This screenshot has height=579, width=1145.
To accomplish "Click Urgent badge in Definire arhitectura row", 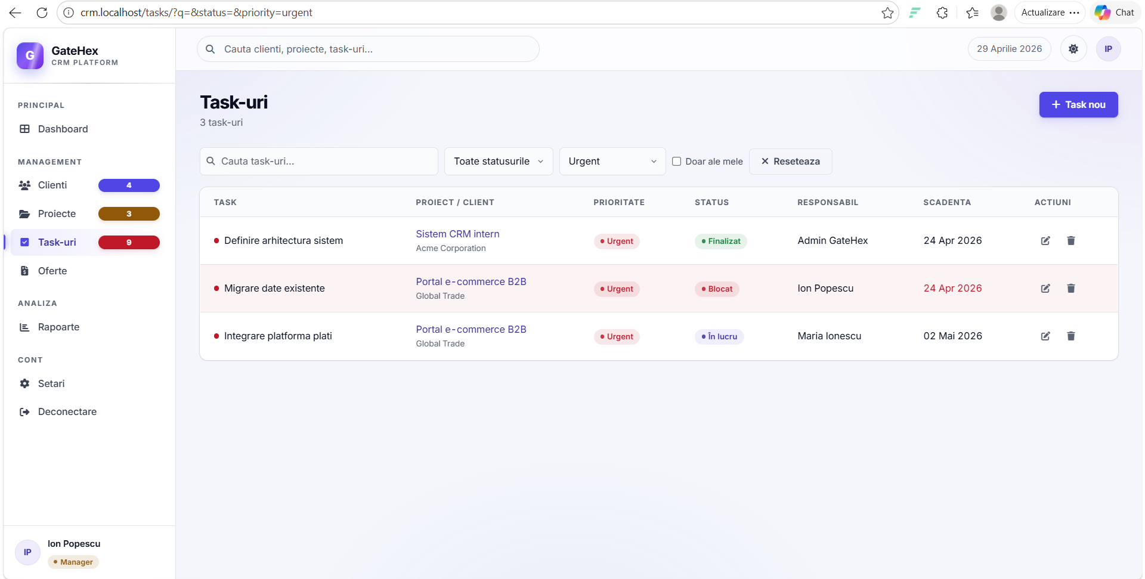I will (617, 241).
